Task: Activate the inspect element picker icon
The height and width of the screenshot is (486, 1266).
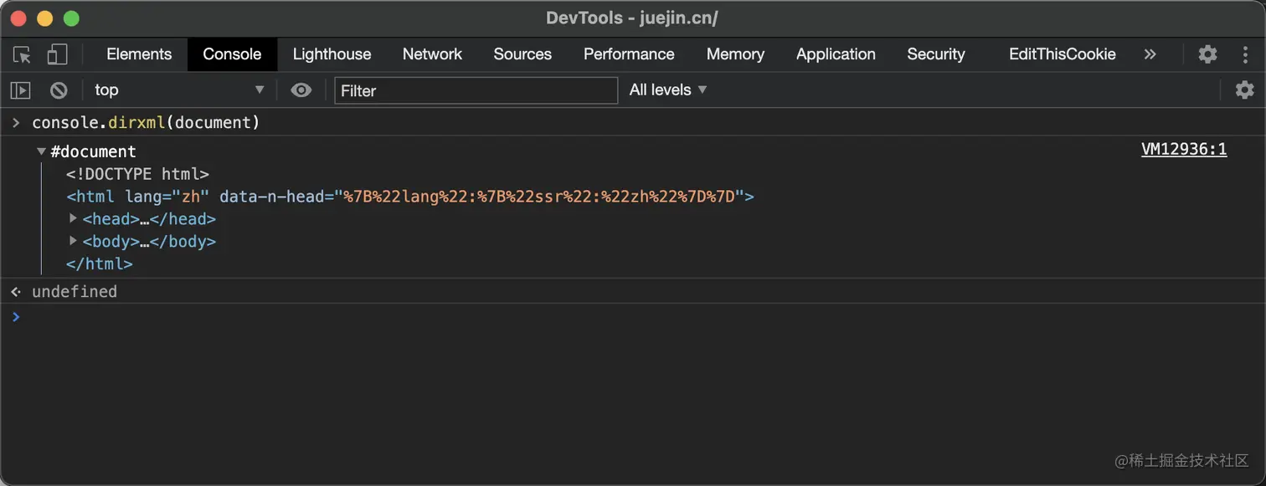Action: point(22,55)
